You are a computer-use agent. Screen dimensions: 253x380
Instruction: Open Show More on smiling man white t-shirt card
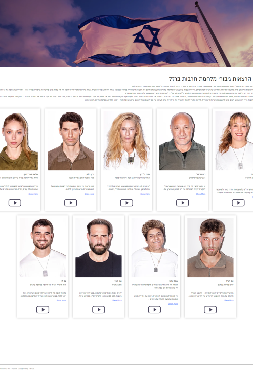click(x=61, y=300)
